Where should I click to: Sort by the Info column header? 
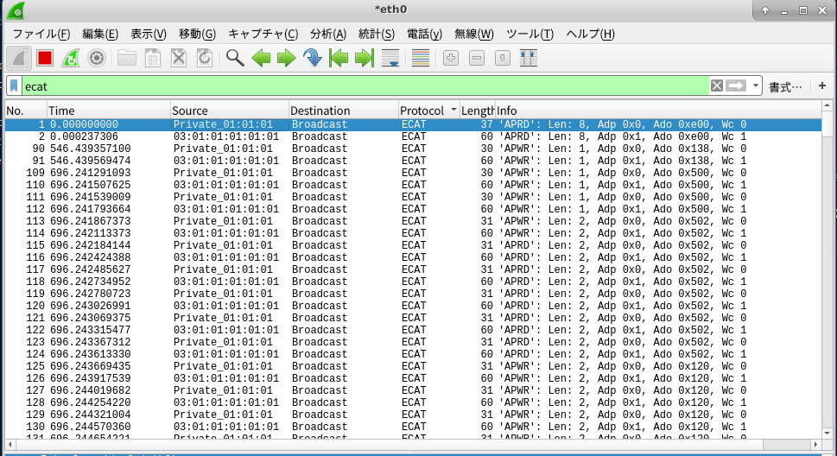(x=658, y=111)
